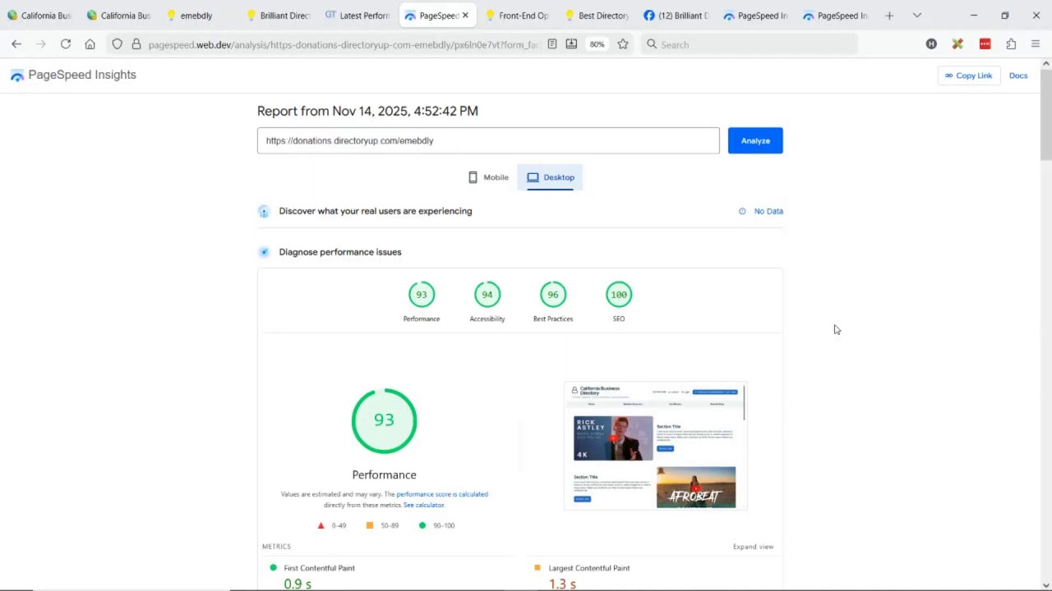Click the report date heading text

point(367,111)
